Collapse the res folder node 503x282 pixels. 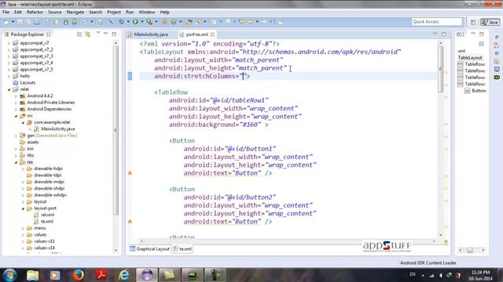click(16, 162)
